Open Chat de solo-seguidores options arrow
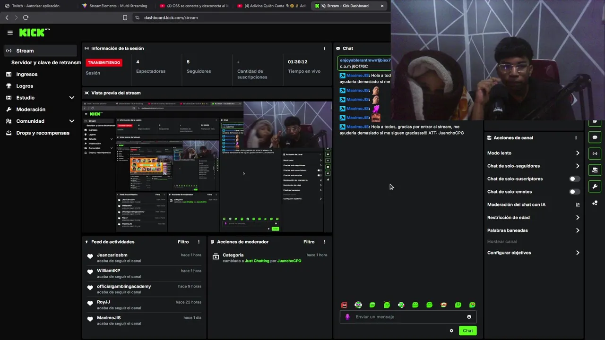 [578, 166]
